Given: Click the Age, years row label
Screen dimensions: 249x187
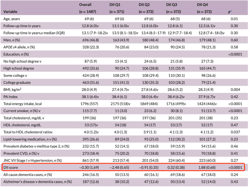Looking at the screenshot, I should [x=11, y=19].
